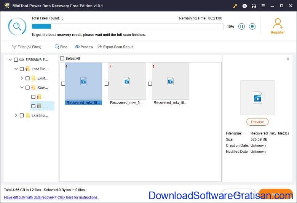Check the highlighted subfolder under Raw
The width and height of the screenshot is (297, 203).
(x=33, y=106)
